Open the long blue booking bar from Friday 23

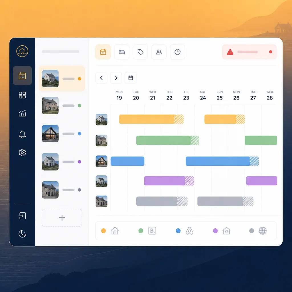(222, 161)
